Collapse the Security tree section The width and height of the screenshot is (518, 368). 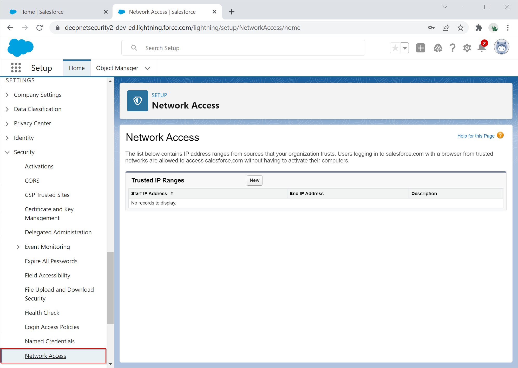tap(7, 152)
